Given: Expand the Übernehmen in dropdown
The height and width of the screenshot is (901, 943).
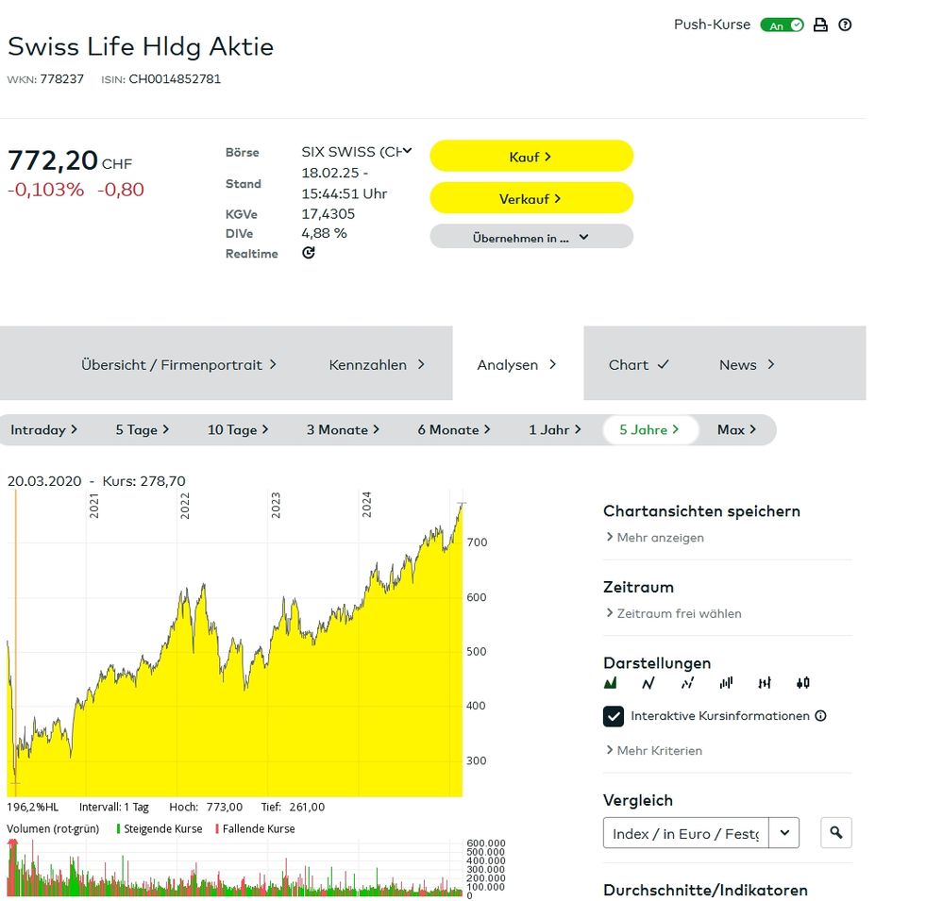Looking at the screenshot, I should [530, 236].
